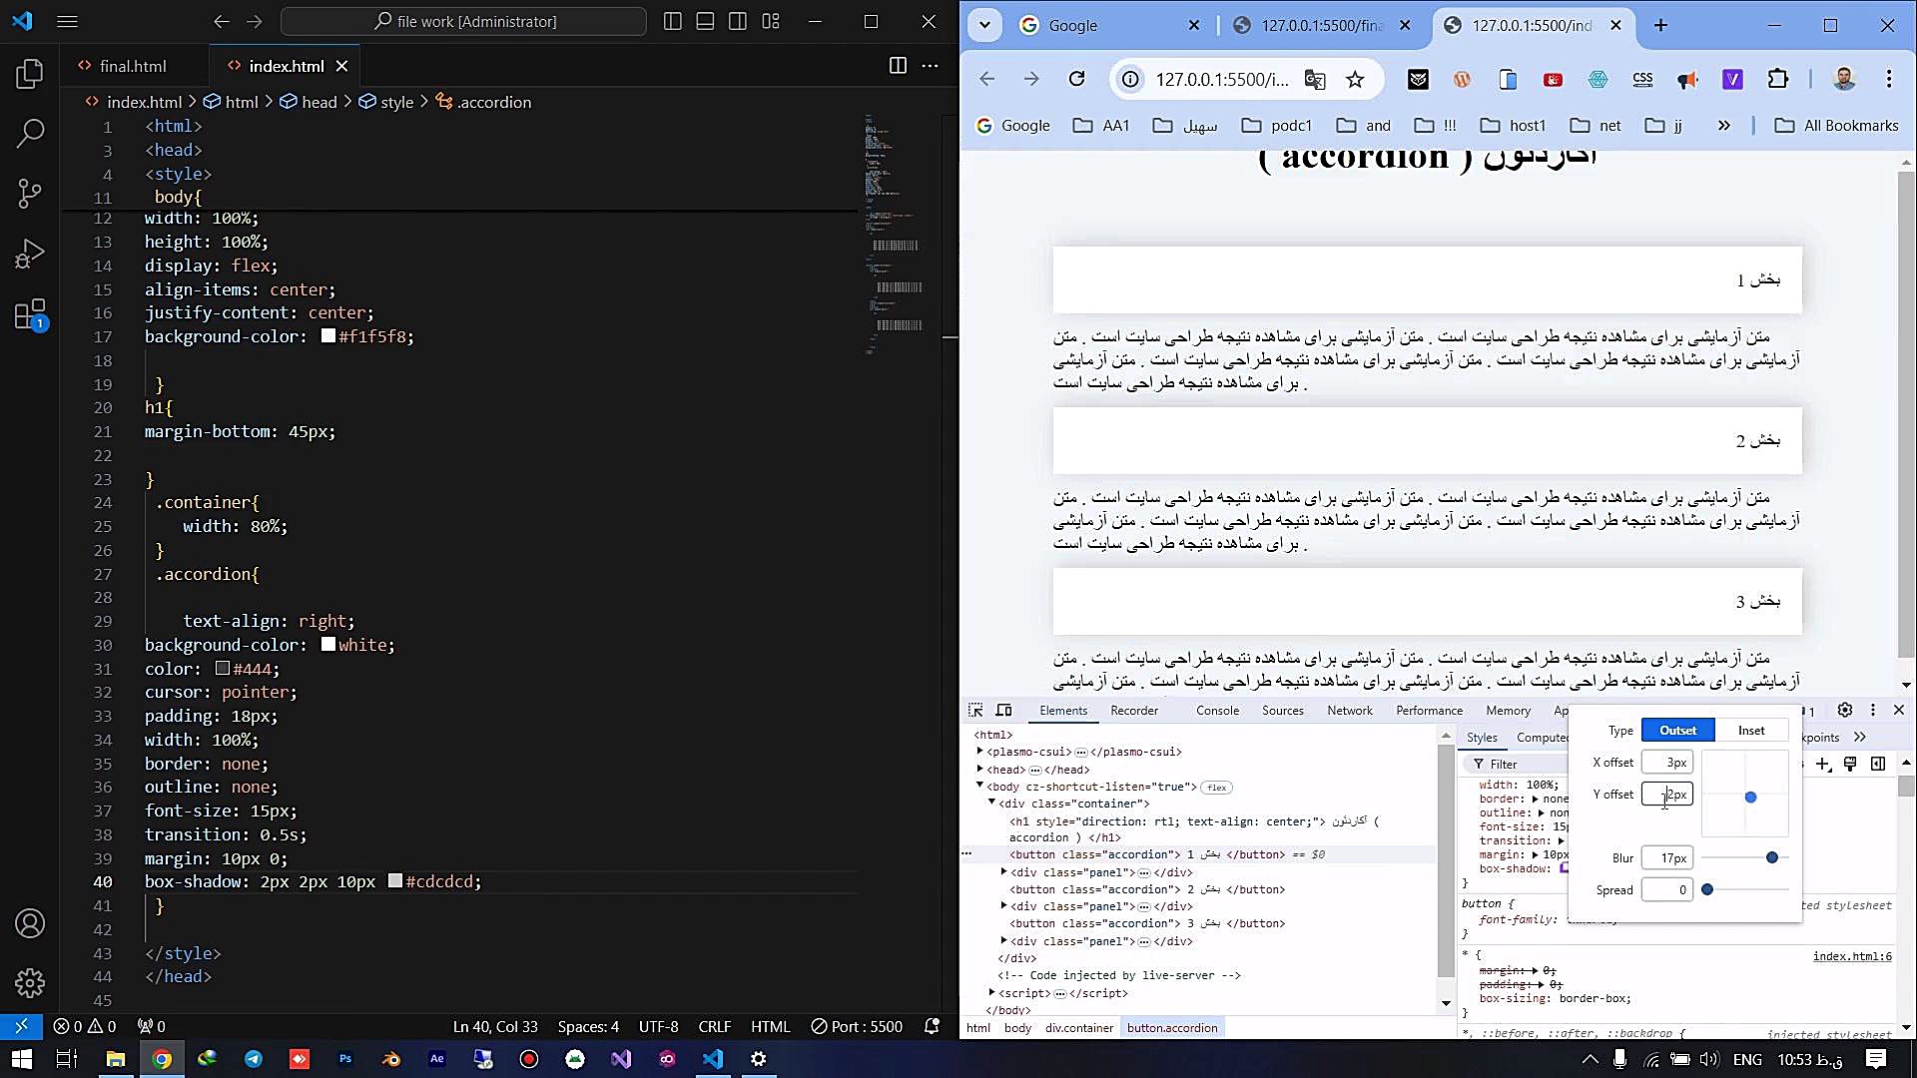Screen dimensions: 1917x1078
Task: Toggle the VS Code bottom panel
Action: [705, 21]
